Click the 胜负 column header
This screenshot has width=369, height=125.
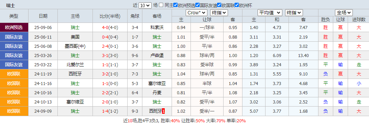point(325,19)
